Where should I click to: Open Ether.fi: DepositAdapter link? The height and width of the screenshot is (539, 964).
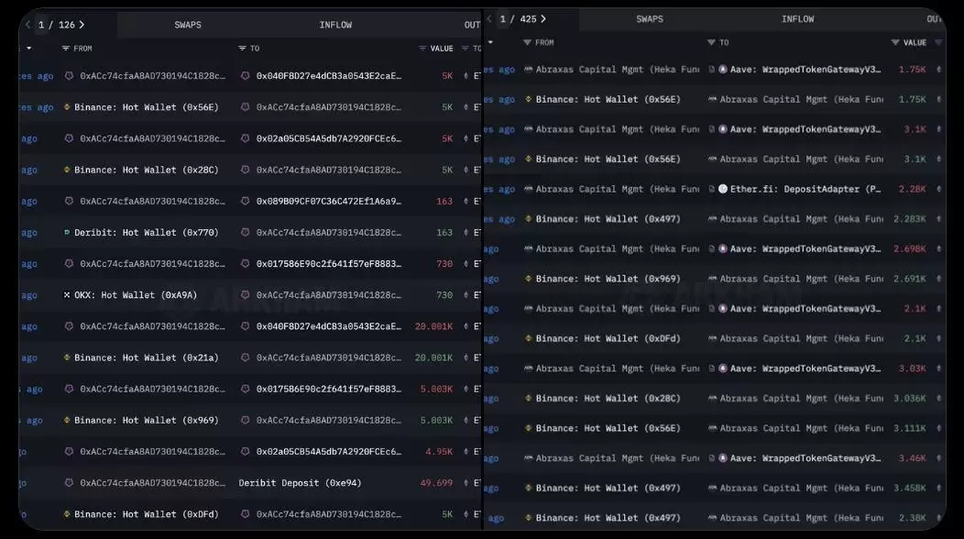point(805,189)
